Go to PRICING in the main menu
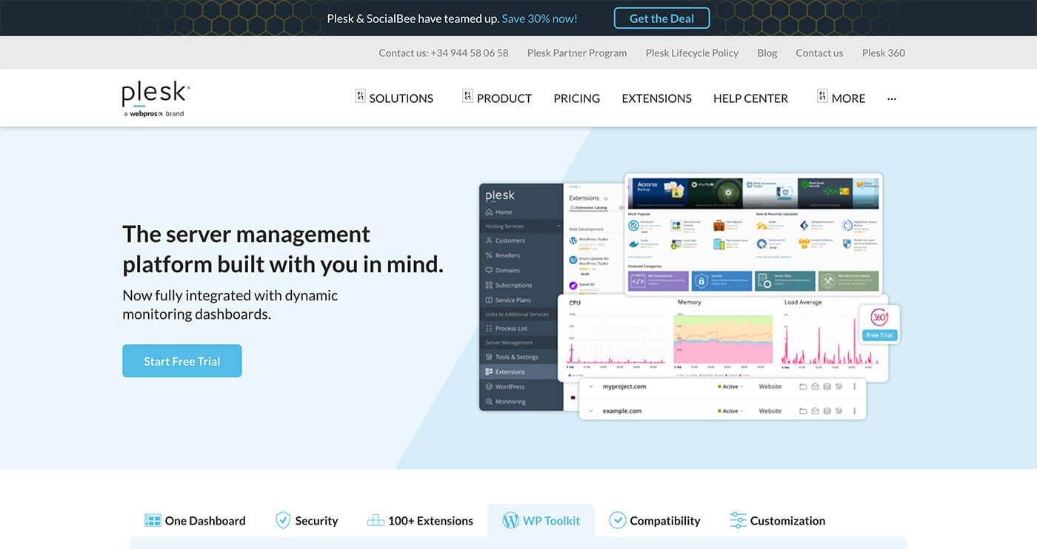Screen dimensions: 1037x549 coord(577,98)
